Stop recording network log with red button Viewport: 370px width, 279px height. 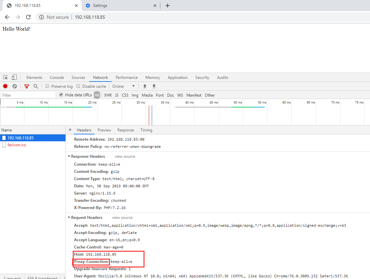5,86
